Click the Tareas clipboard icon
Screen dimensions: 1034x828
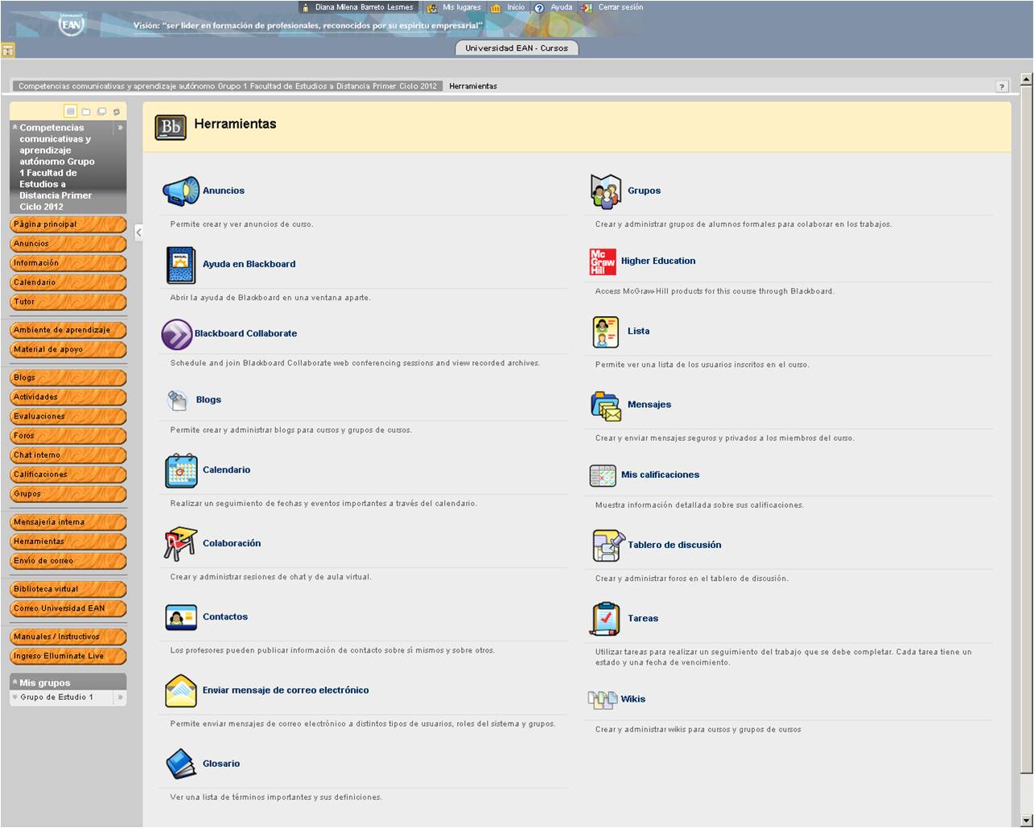point(606,619)
